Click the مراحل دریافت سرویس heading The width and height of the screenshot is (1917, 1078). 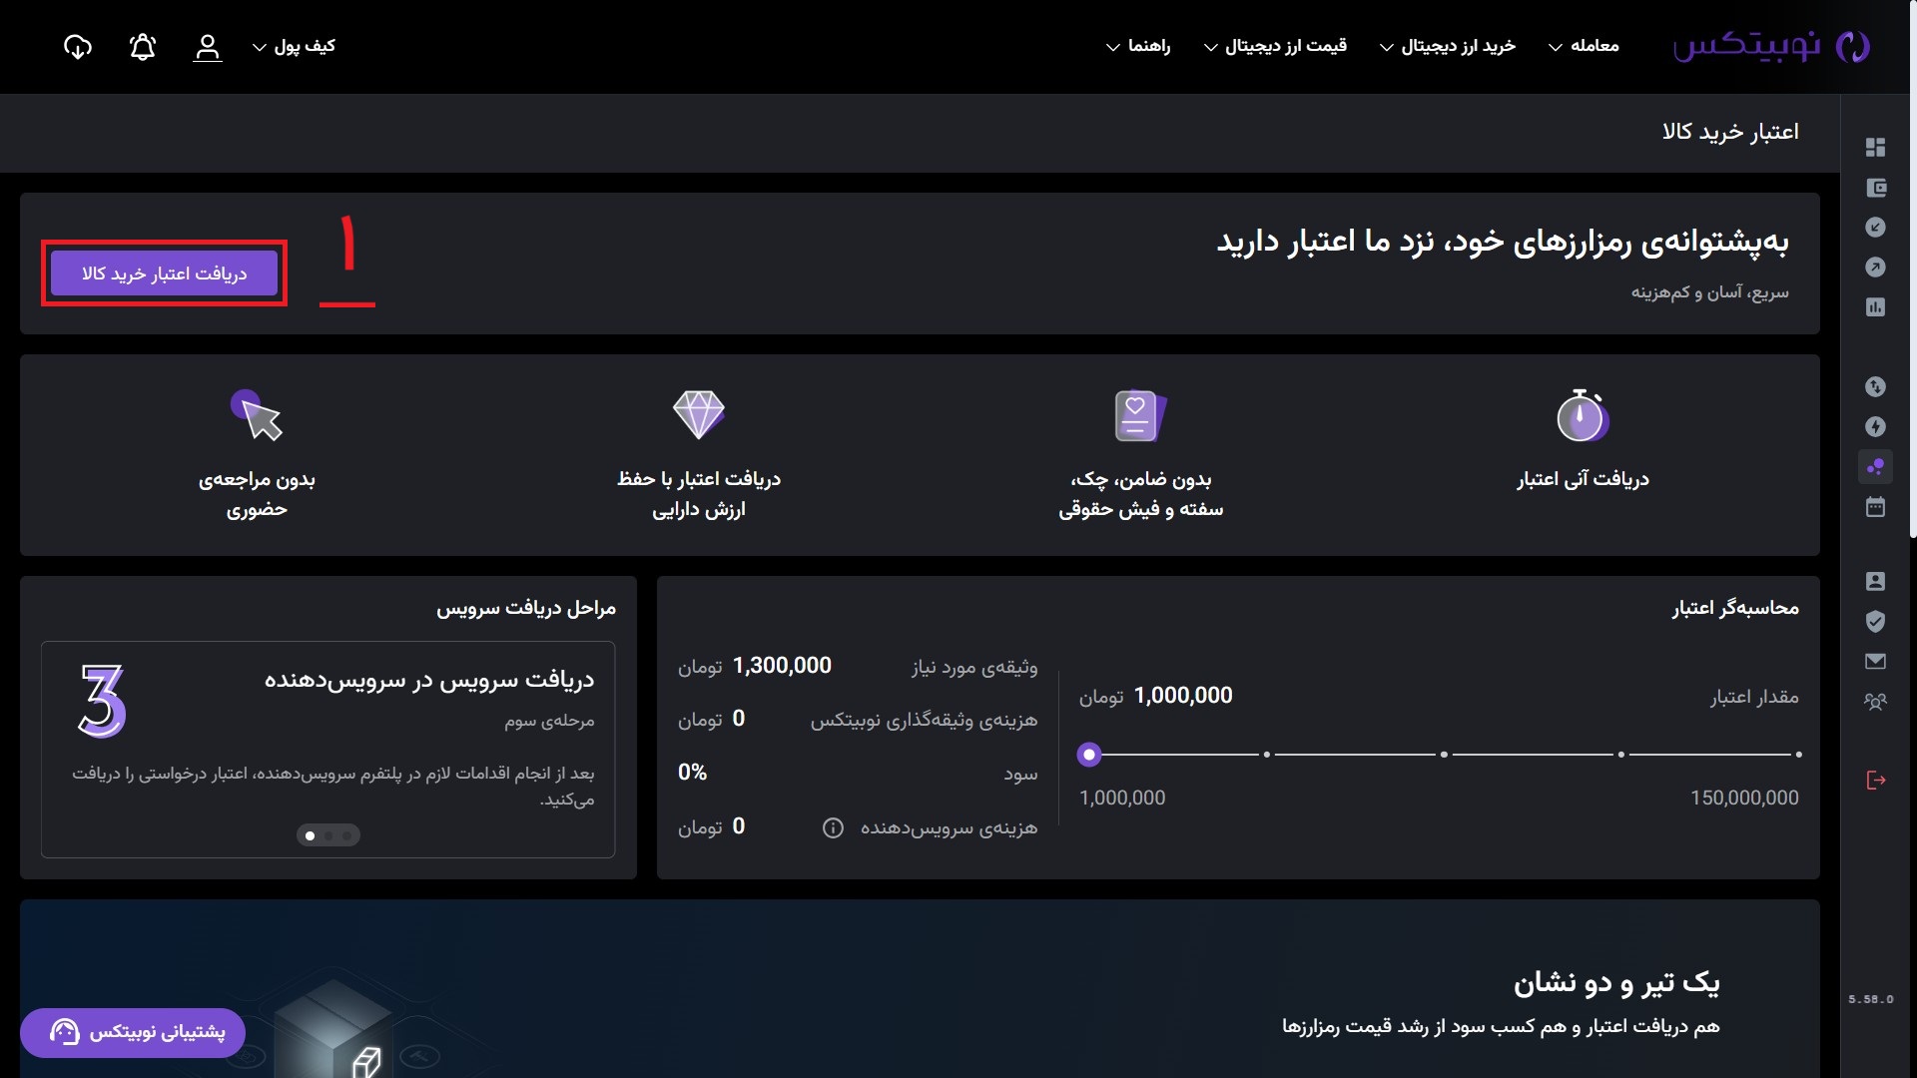click(x=526, y=608)
